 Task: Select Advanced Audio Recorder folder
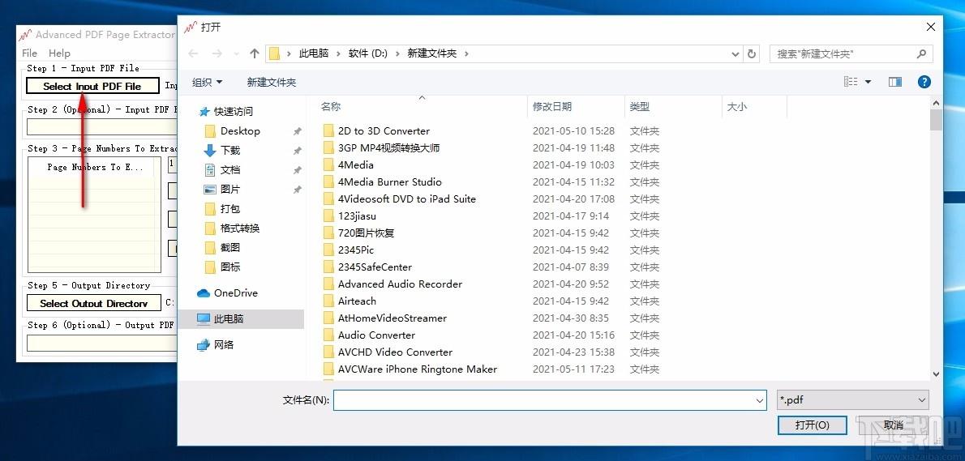[400, 284]
